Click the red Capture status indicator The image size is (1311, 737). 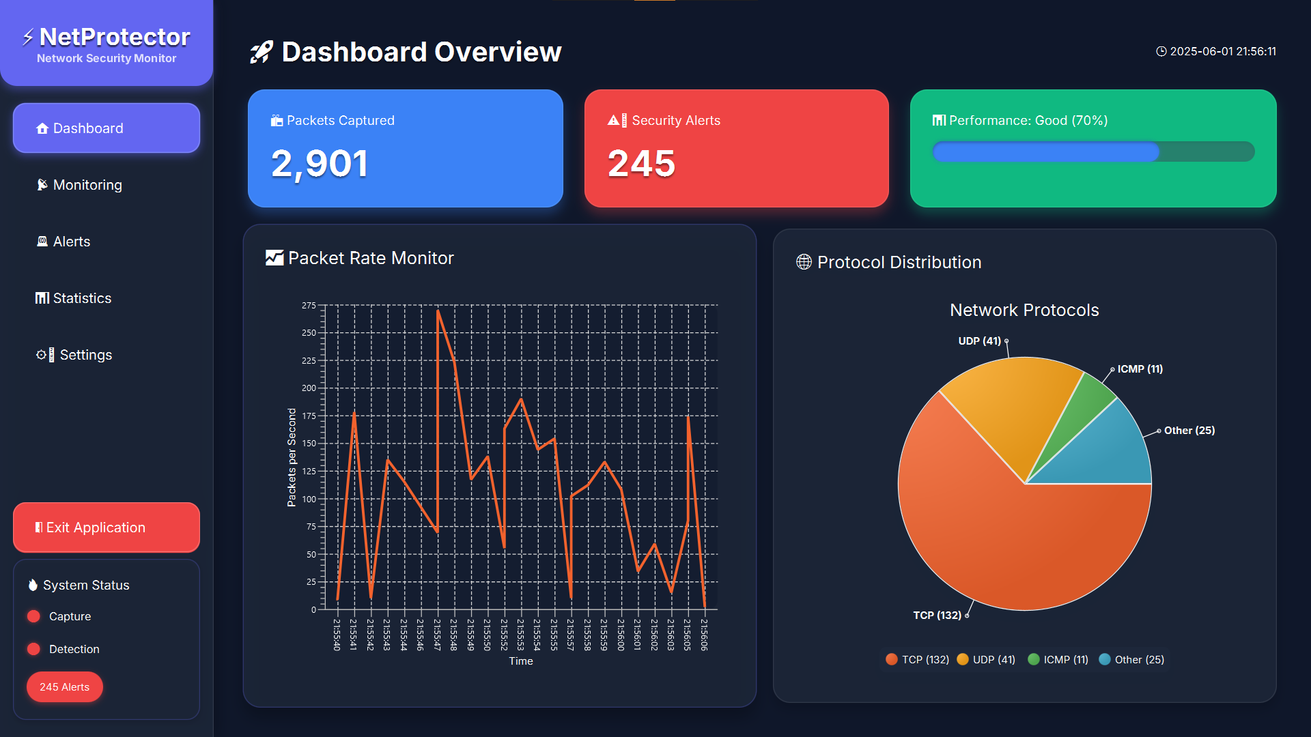coord(33,616)
